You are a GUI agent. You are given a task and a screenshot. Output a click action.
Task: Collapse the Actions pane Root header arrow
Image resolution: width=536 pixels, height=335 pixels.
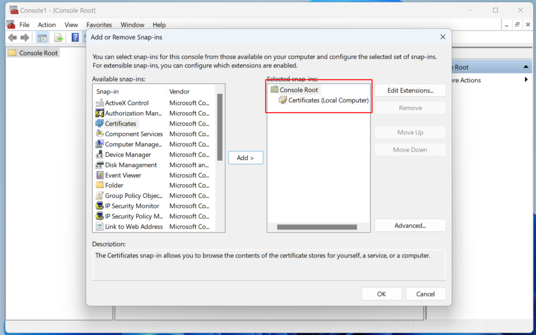(526, 67)
